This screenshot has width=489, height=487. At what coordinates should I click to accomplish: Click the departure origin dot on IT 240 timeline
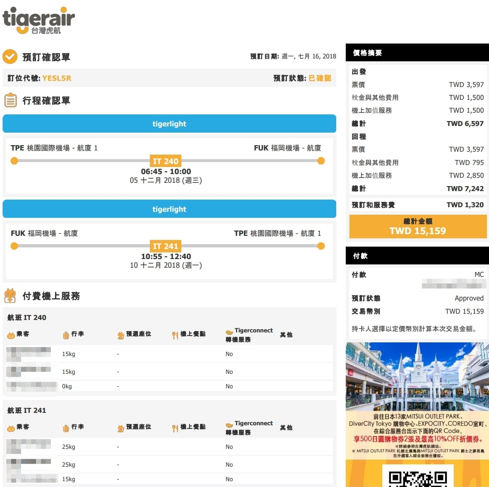[x=14, y=161]
